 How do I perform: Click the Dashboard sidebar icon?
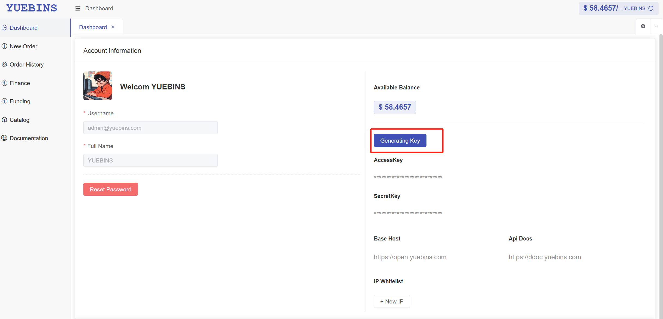[x=4, y=28]
